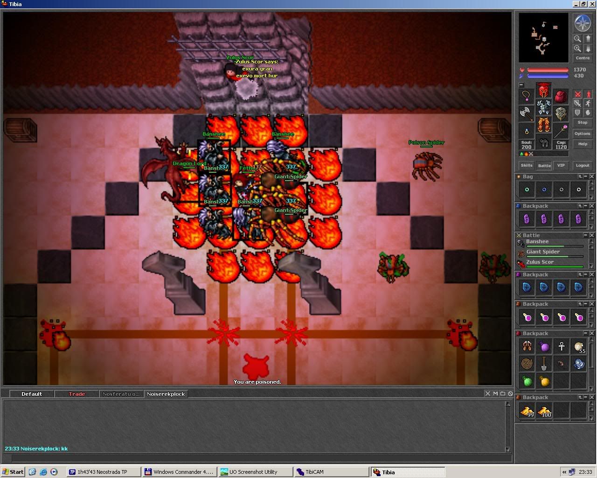Select the axe weapon slot
The height and width of the screenshot is (478, 597).
[527, 113]
